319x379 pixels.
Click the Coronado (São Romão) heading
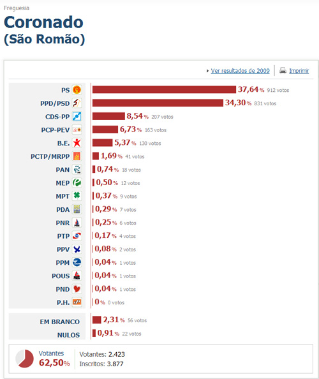pyautogui.click(x=44, y=30)
